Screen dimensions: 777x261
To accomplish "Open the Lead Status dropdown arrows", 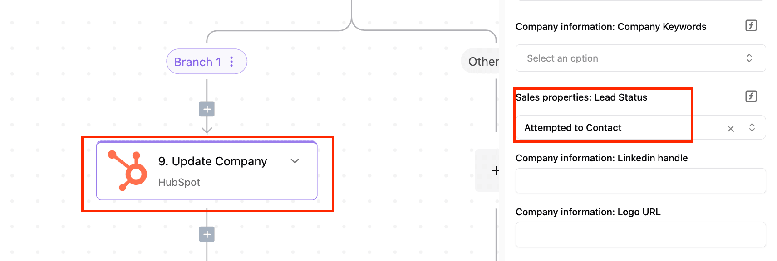I will (752, 127).
